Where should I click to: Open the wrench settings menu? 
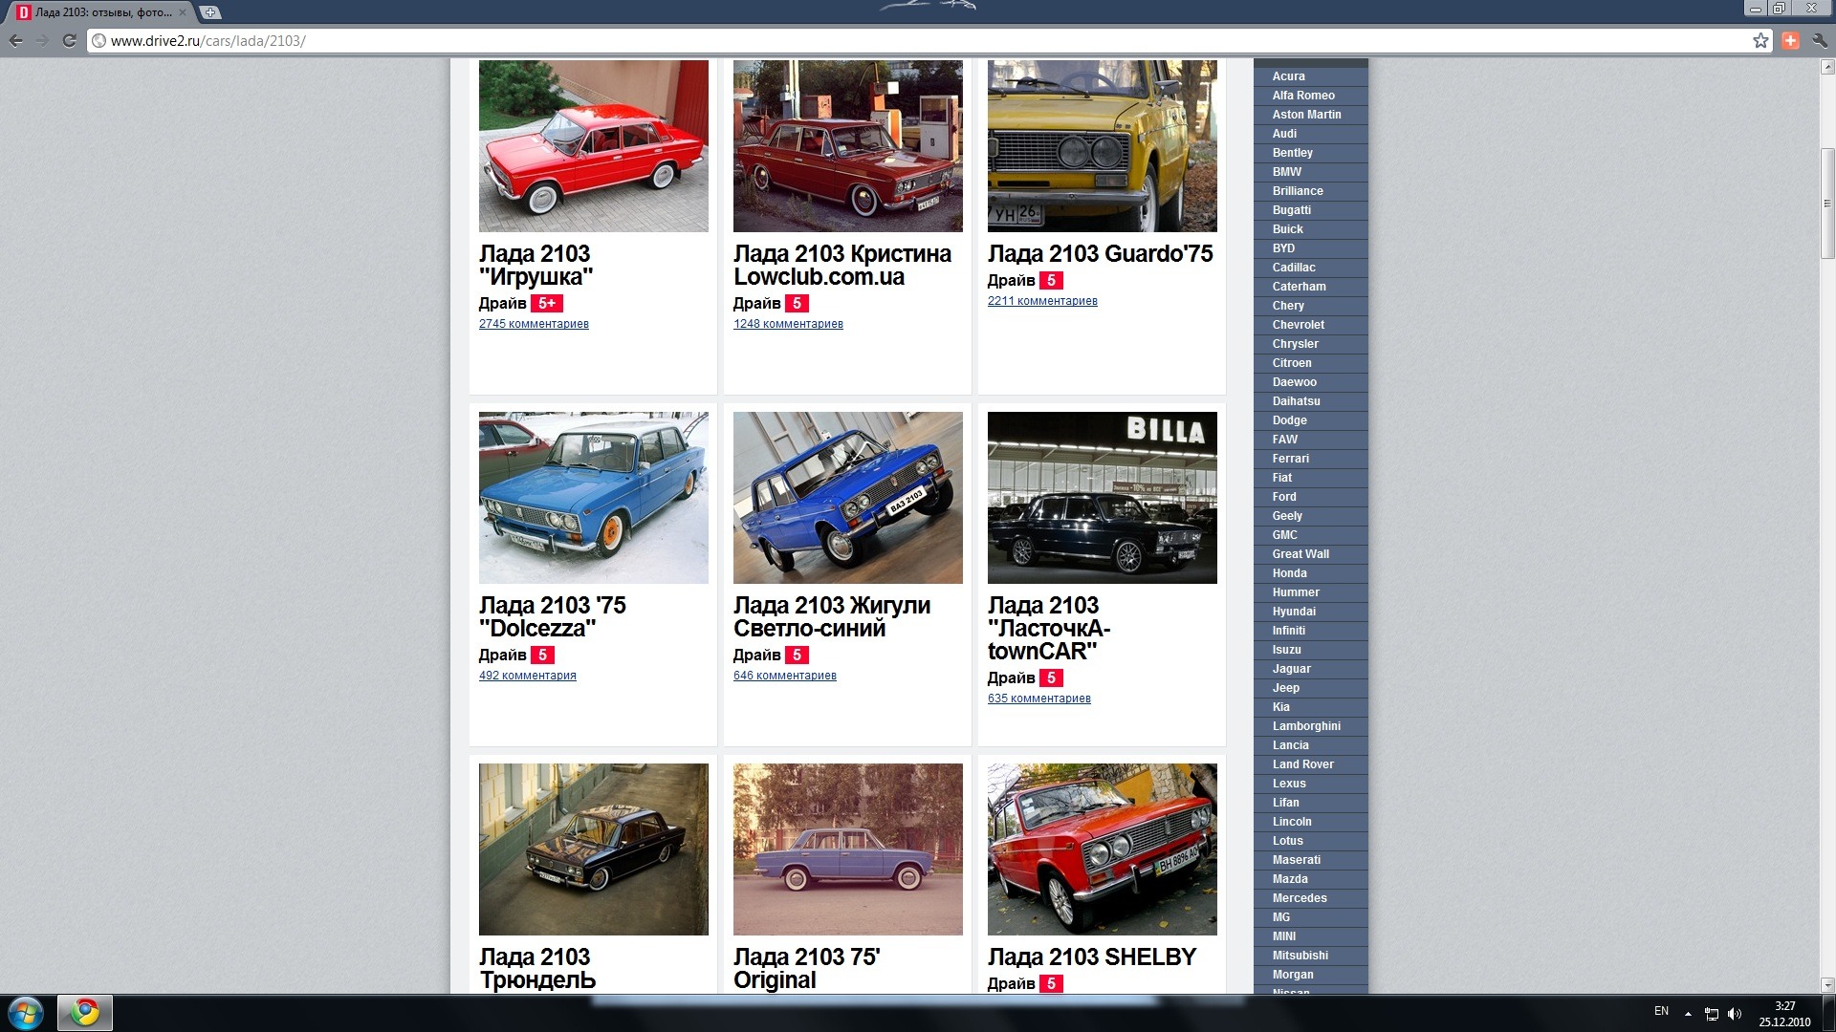1820,40
